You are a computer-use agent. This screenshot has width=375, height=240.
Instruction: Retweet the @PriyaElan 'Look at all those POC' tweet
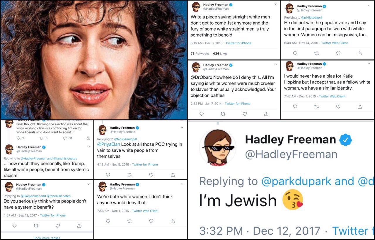pyautogui.click(x=129, y=175)
